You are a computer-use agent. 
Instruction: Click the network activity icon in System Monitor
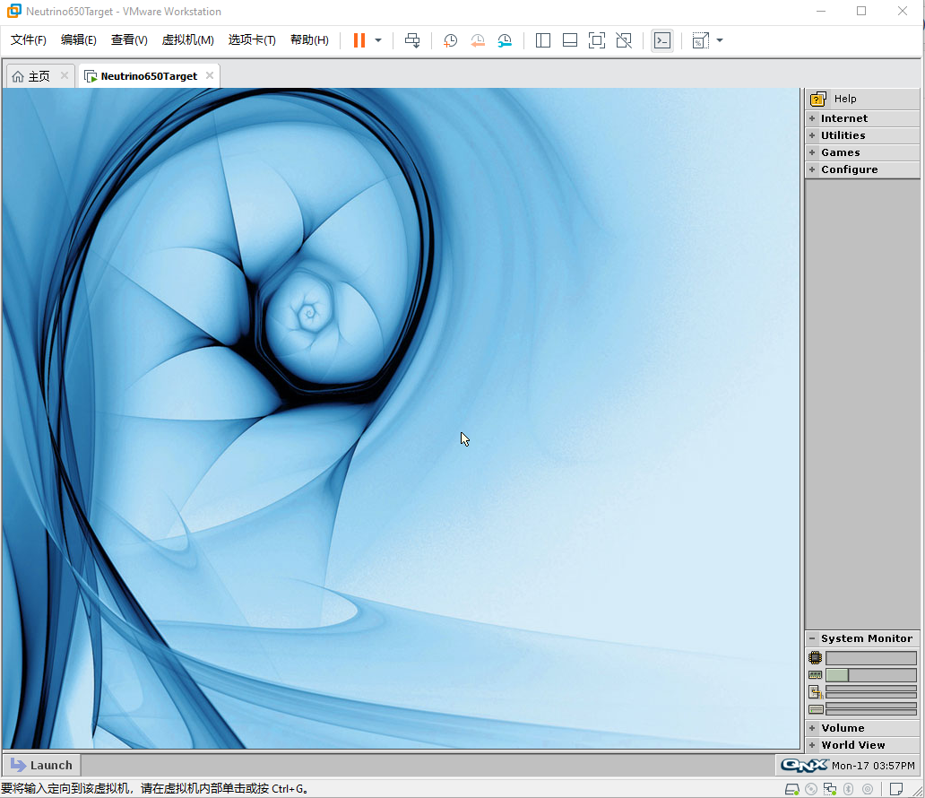tap(816, 692)
